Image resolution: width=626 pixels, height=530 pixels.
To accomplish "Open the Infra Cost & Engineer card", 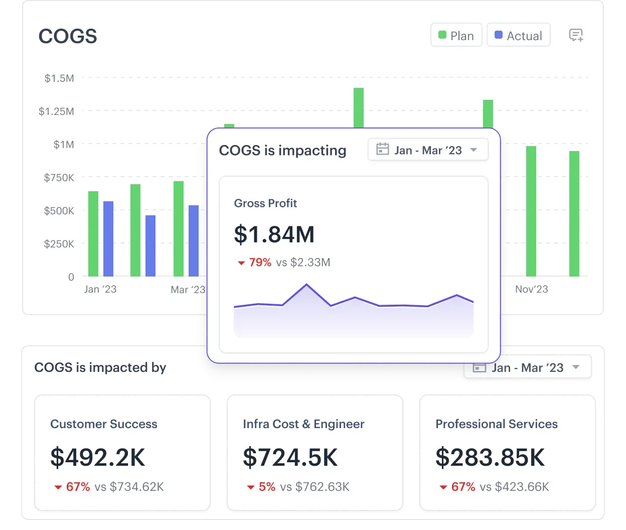I will 315,453.
